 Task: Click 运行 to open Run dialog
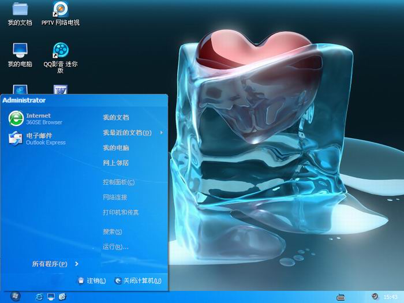pyautogui.click(x=115, y=247)
